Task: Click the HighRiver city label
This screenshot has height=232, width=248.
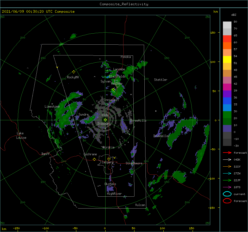Action: 114,194
